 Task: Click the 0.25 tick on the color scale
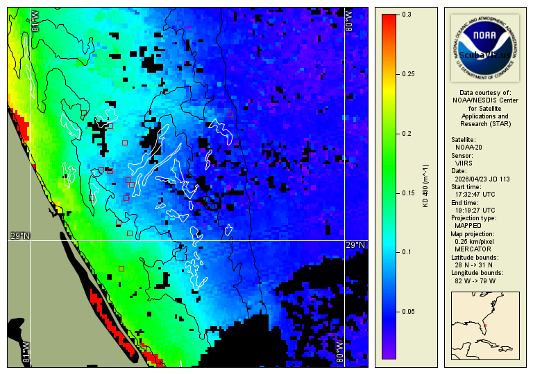(x=408, y=73)
